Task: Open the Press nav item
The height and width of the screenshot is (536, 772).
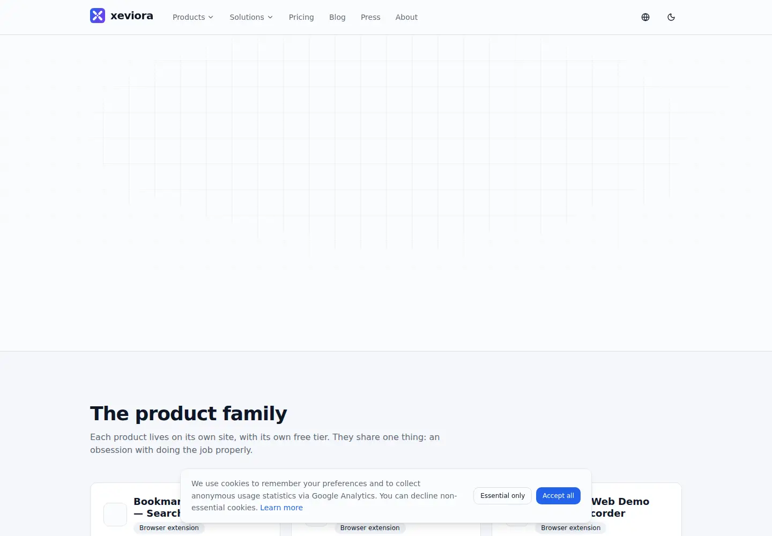Action: [370, 17]
